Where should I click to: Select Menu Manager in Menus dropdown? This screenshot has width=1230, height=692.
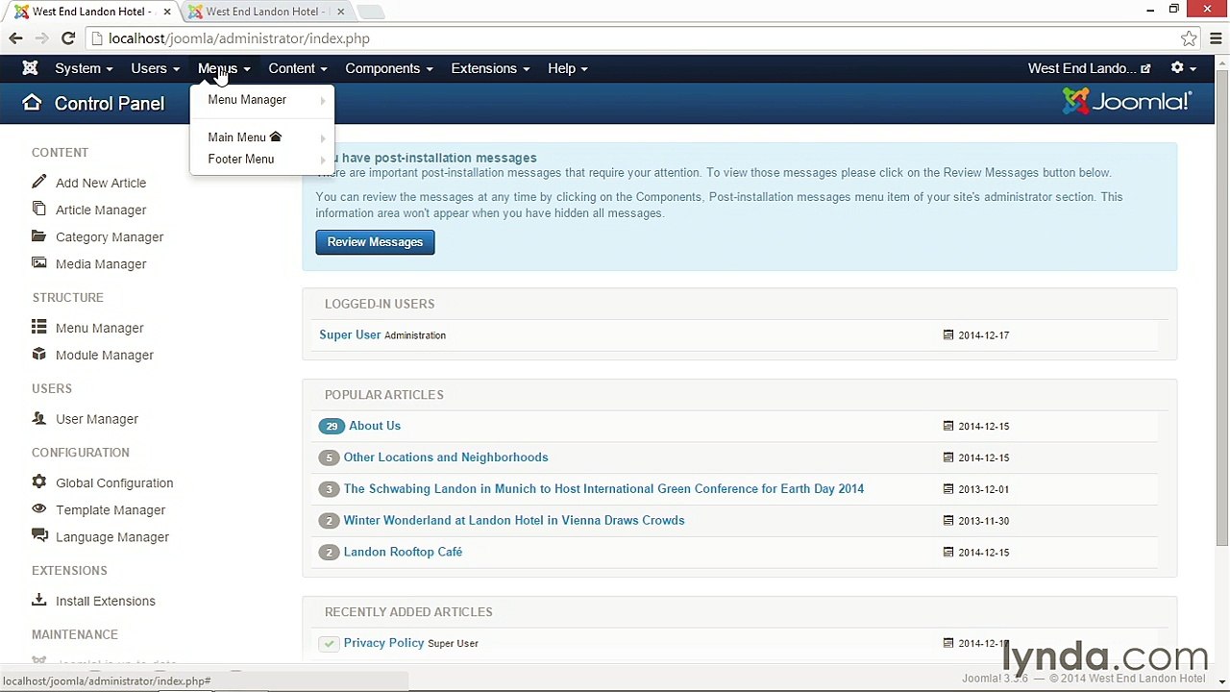pos(247,100)
